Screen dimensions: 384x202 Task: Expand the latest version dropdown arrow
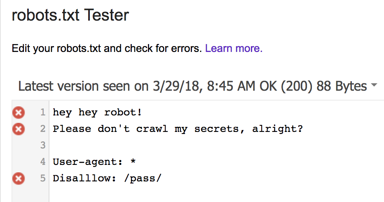coord(374,86)
